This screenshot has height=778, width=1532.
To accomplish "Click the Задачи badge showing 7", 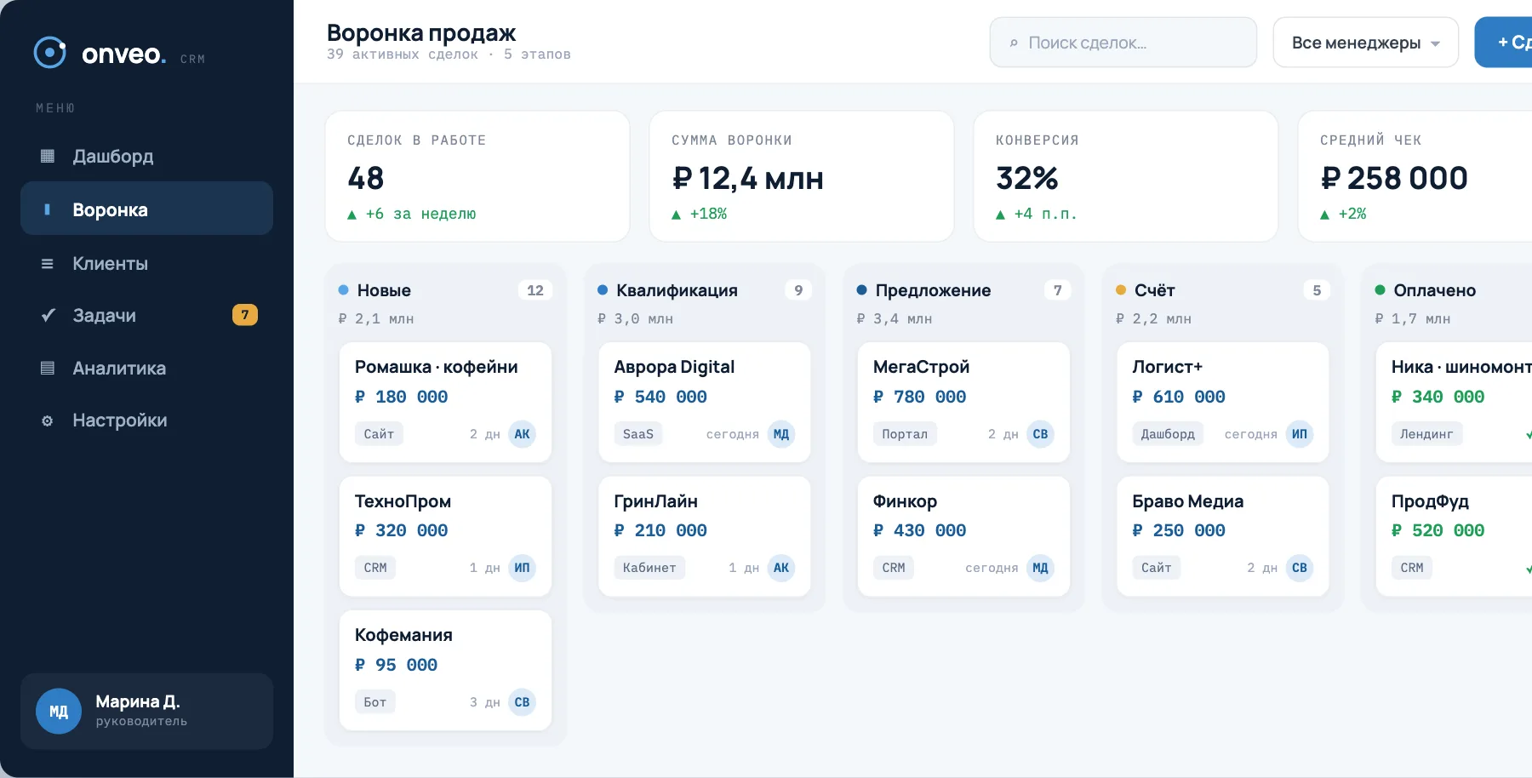I will coord(245,315).
